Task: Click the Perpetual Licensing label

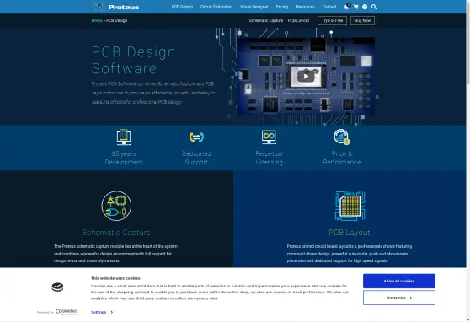Action: pos(269,158)
